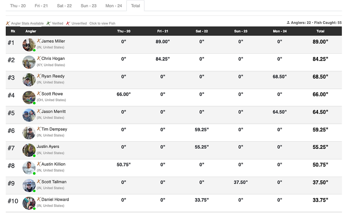Open Chris Hogan's angler stats icon
Viewport: 347px width, 213px height.
39,58
